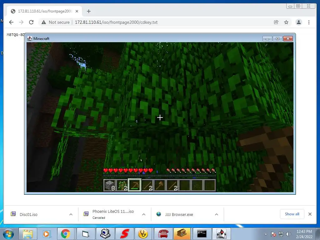Open the command prompt from the taskbar

(202, 234)
